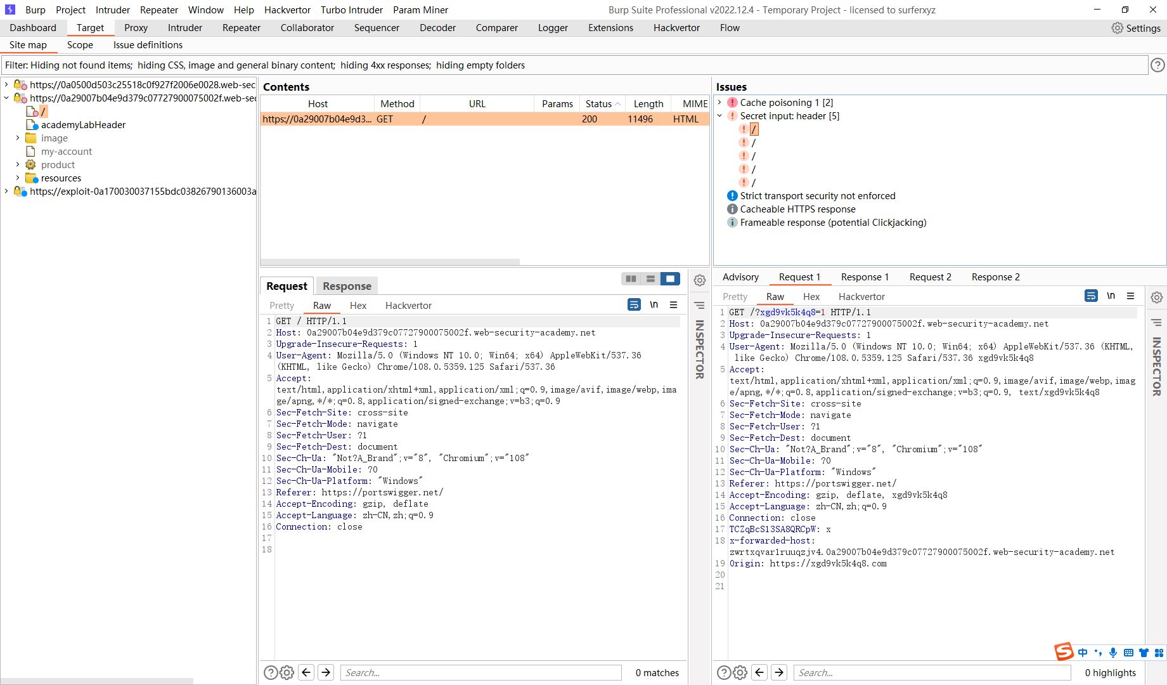
Task: Click the filter help question mark icon
Action: (1157, 65)
